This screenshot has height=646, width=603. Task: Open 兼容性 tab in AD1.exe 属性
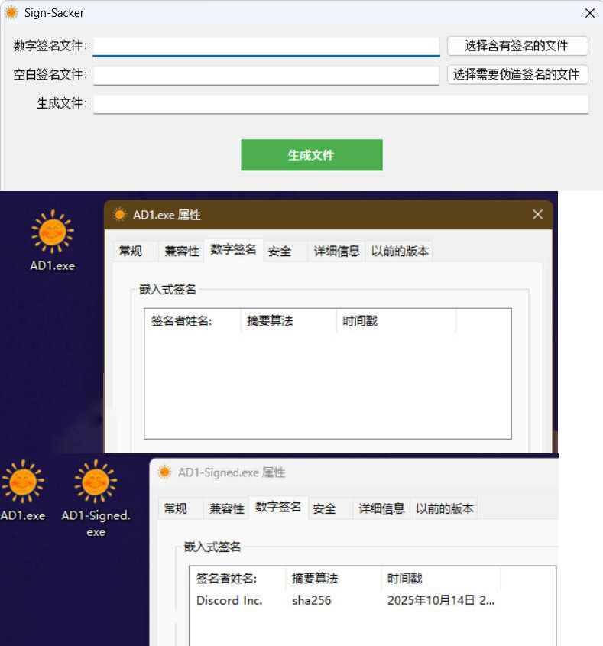[x=182, y=252]
